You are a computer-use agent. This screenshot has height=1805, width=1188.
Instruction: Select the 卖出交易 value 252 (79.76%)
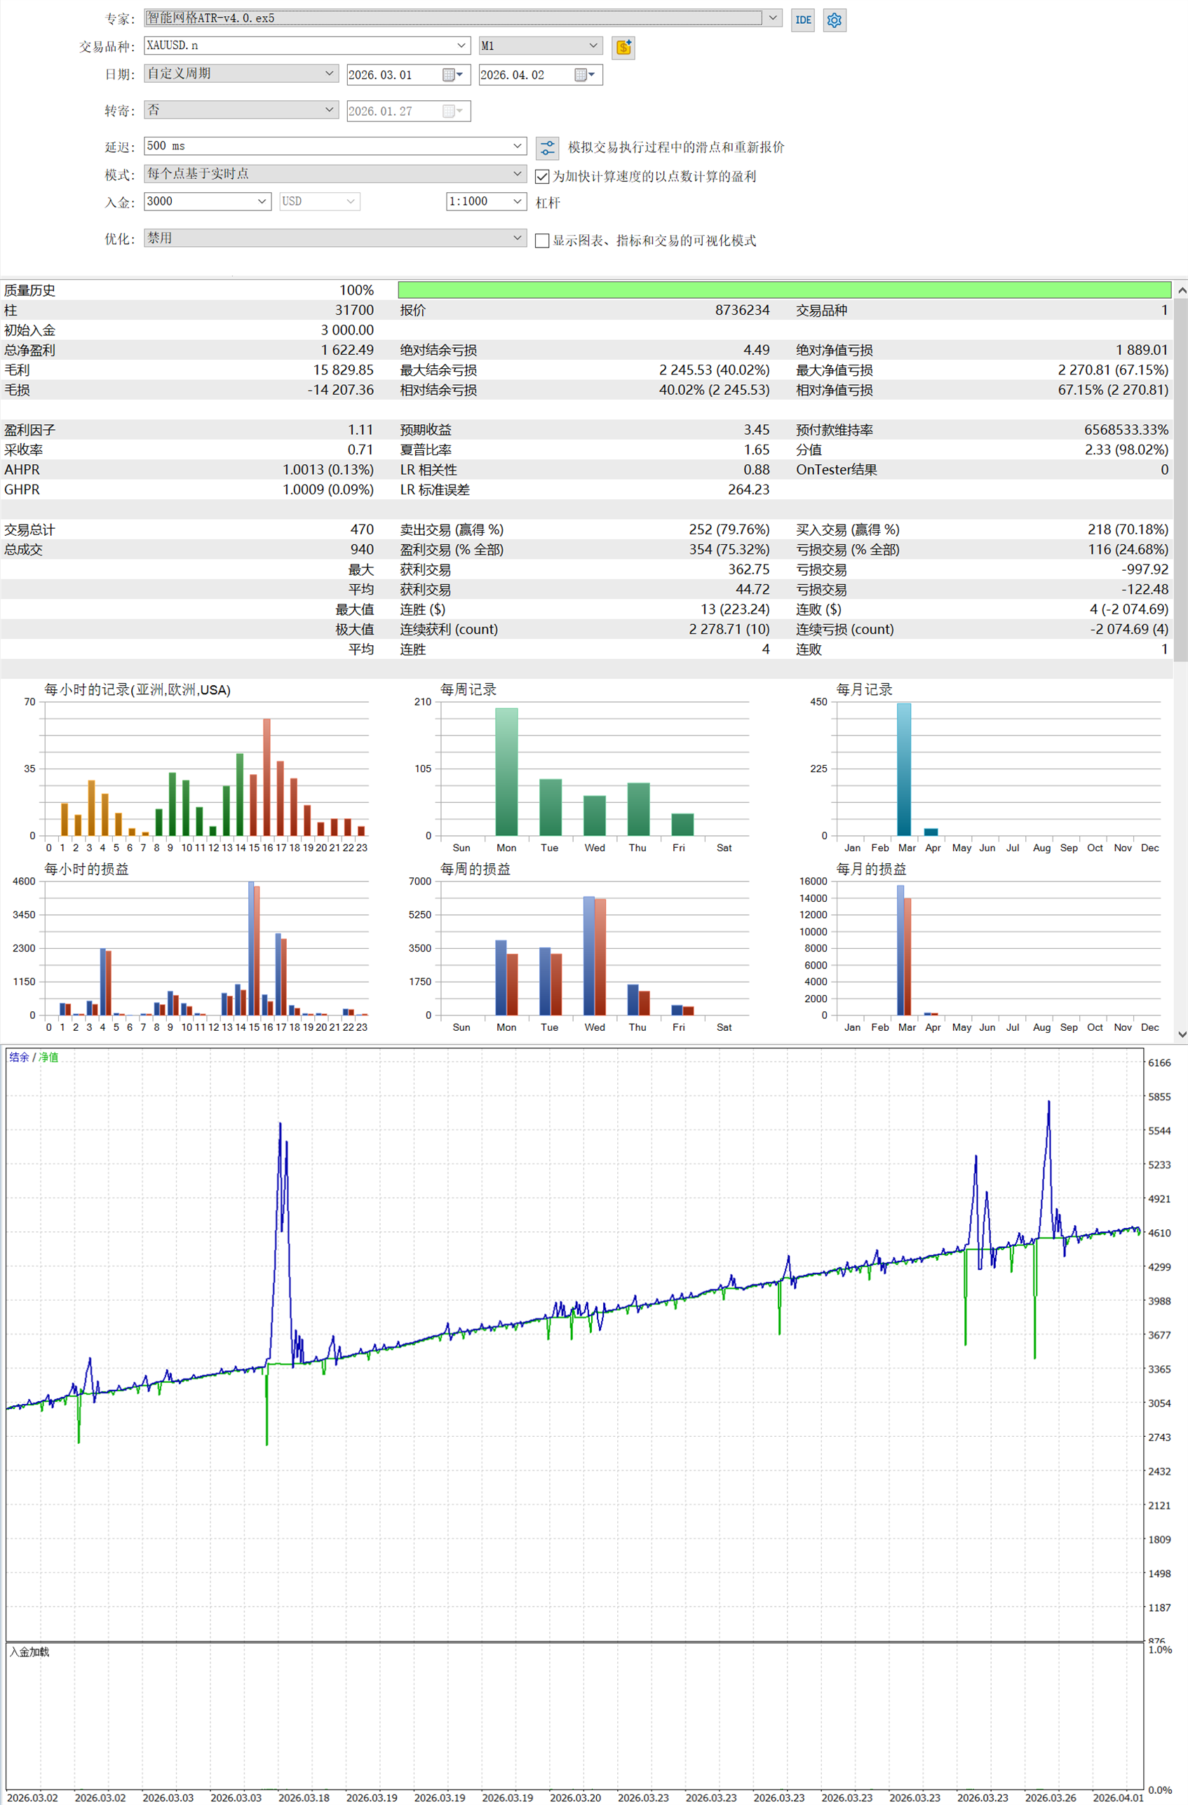[x=729, y=529]
